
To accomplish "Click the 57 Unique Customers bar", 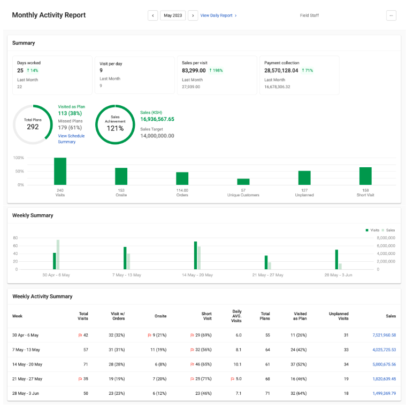I will tap(243, 182).
